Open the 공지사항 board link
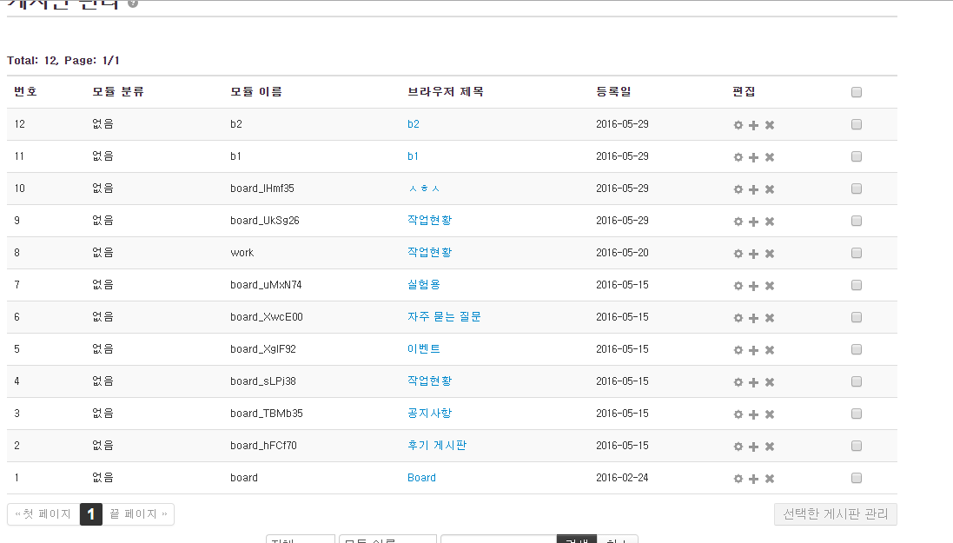This screenshot has height=543, width=953. tap(429, 414)
